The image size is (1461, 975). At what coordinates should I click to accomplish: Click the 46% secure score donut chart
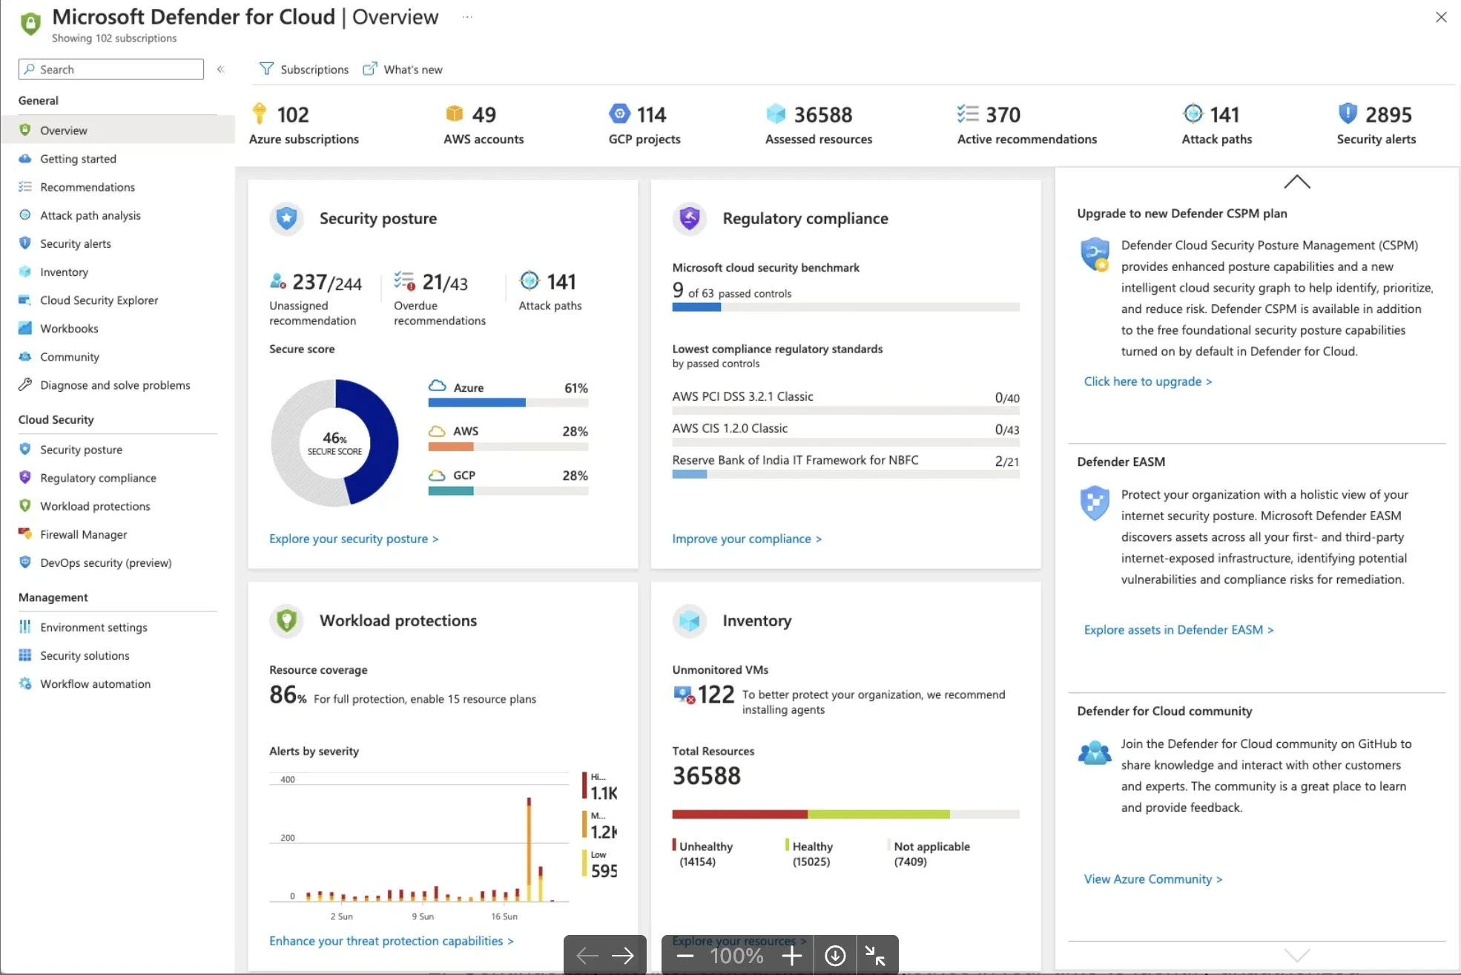(335, 443)
